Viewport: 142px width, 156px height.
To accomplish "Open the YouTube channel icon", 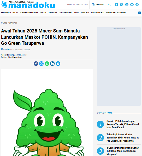I will [x=132, y=4].
